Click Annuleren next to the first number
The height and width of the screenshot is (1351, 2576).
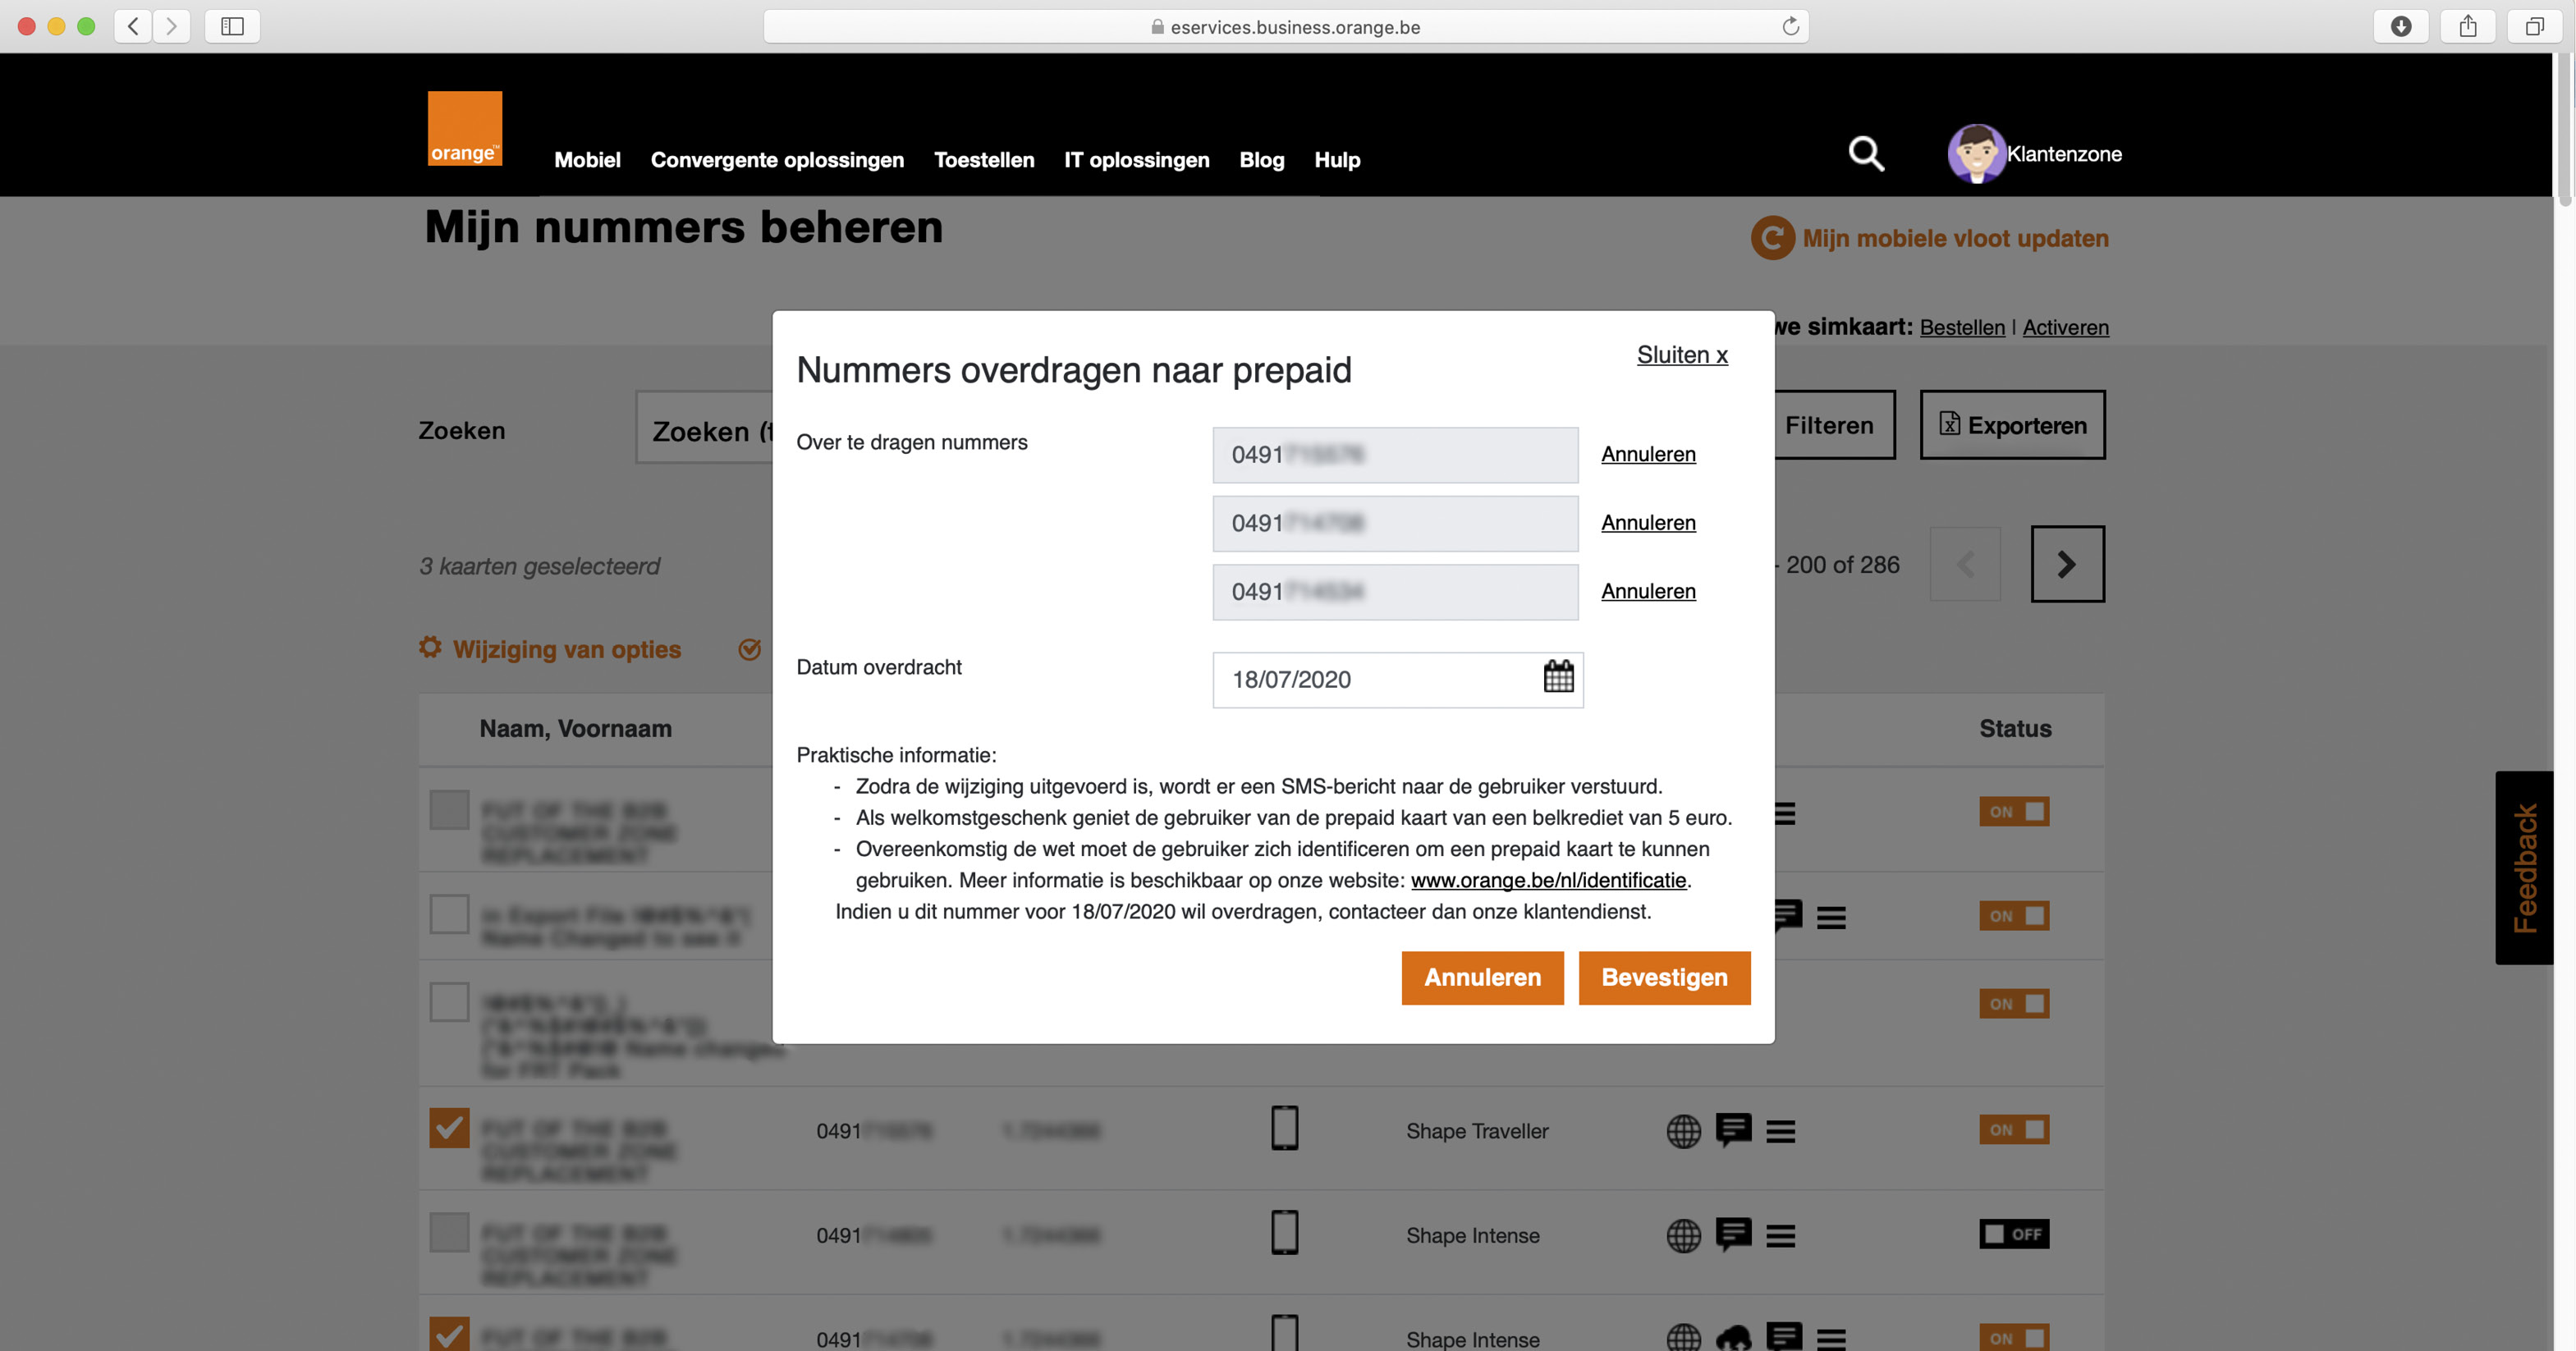[x=1648, y=454]
